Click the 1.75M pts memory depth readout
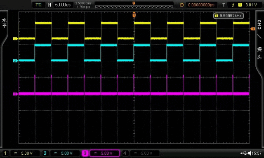The image size is (264, 158). pyautogui.click(x=83, y=7)
